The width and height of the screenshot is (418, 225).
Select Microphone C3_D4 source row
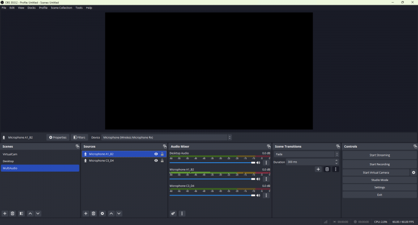pos(124,161)
